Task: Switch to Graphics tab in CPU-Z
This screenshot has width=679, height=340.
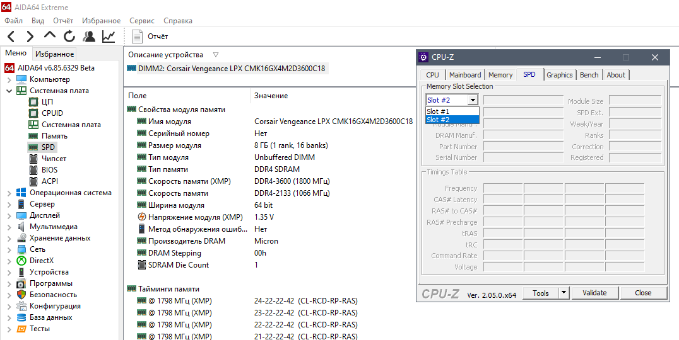Action: click(x=560, y=75)
